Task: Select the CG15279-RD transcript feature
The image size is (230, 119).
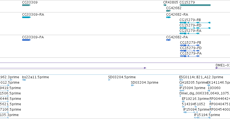Action: click(195, 28)
